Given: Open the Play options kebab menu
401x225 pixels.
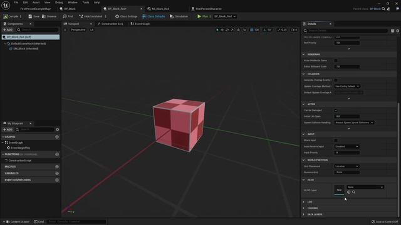Looking at the screenshot, I should [x=211, y=16].
